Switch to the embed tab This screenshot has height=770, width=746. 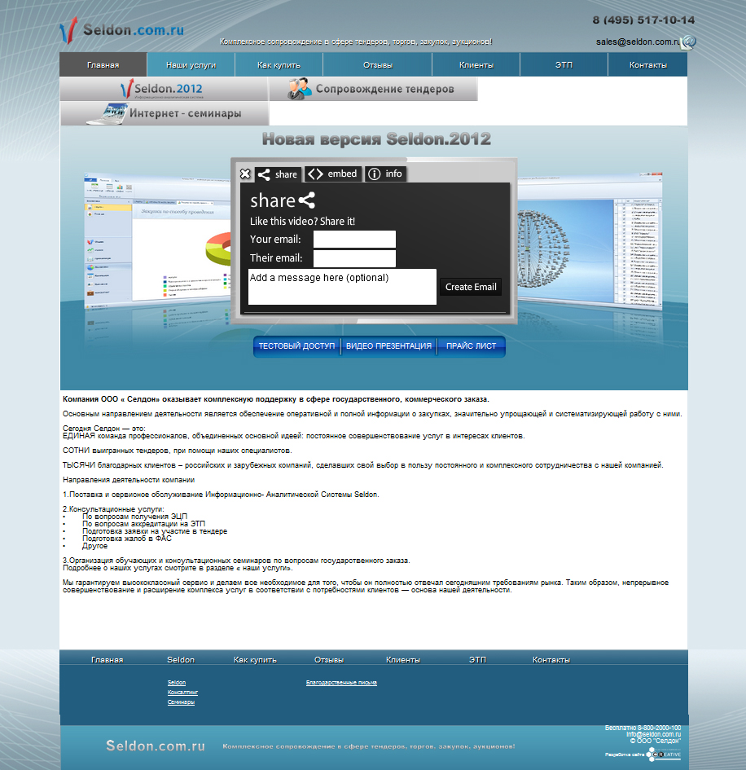334,174
